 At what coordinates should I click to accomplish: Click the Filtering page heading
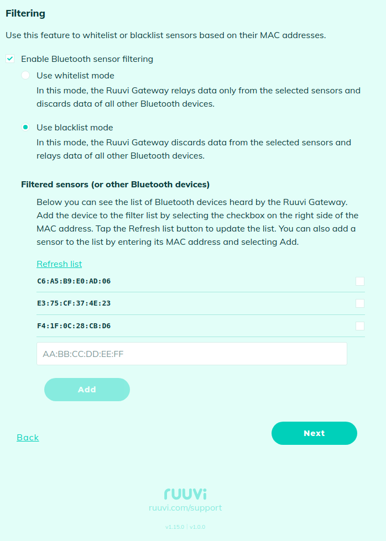[x=25, y=13]
